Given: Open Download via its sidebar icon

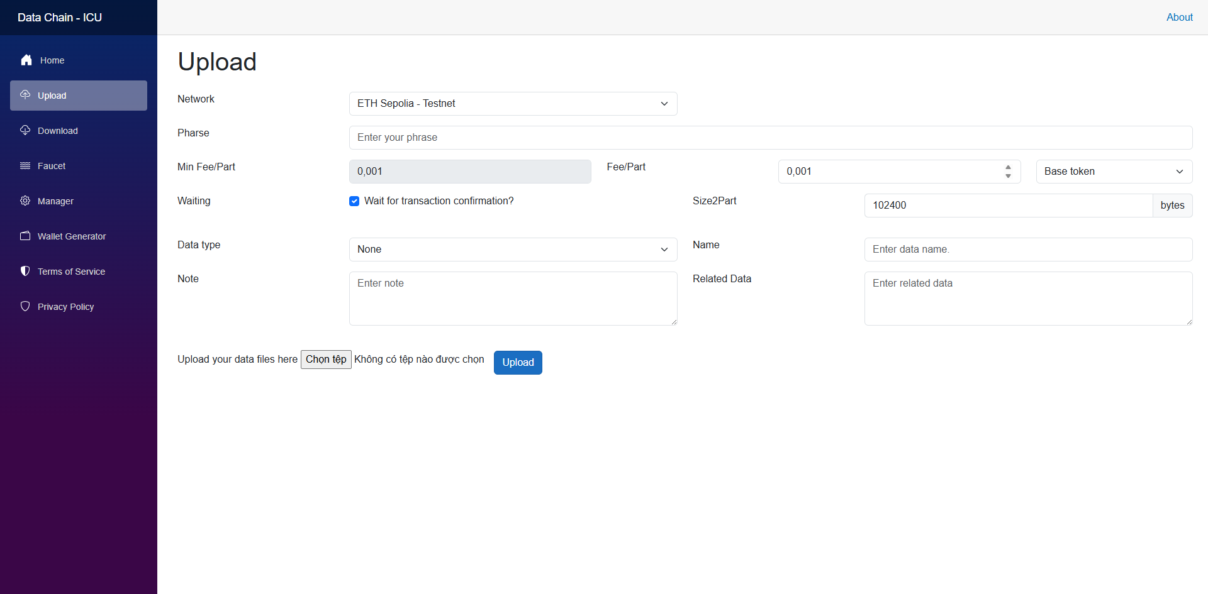Looking at the screenshot, I should (x=25, y=130).
